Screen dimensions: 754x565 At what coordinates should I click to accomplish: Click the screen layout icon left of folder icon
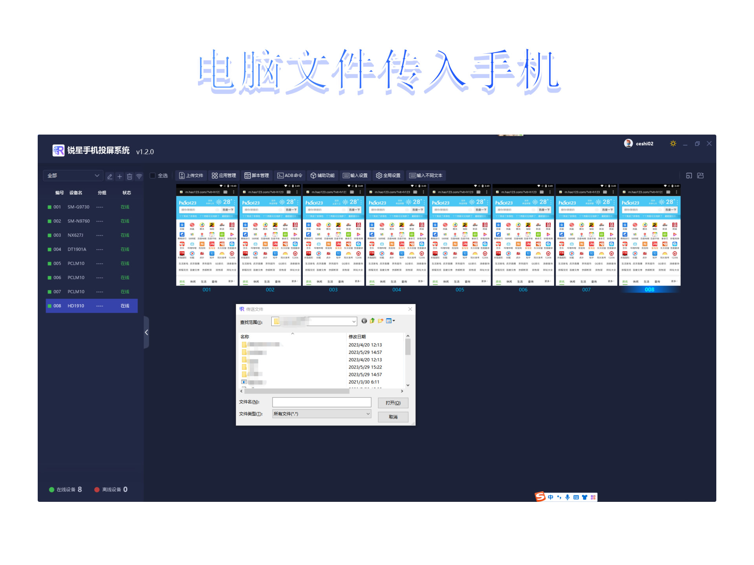coord(689,175)
